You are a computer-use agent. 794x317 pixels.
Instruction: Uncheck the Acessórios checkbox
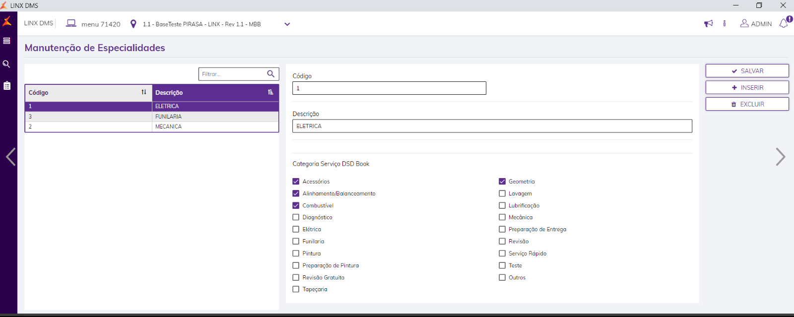(x=296, y=182)
